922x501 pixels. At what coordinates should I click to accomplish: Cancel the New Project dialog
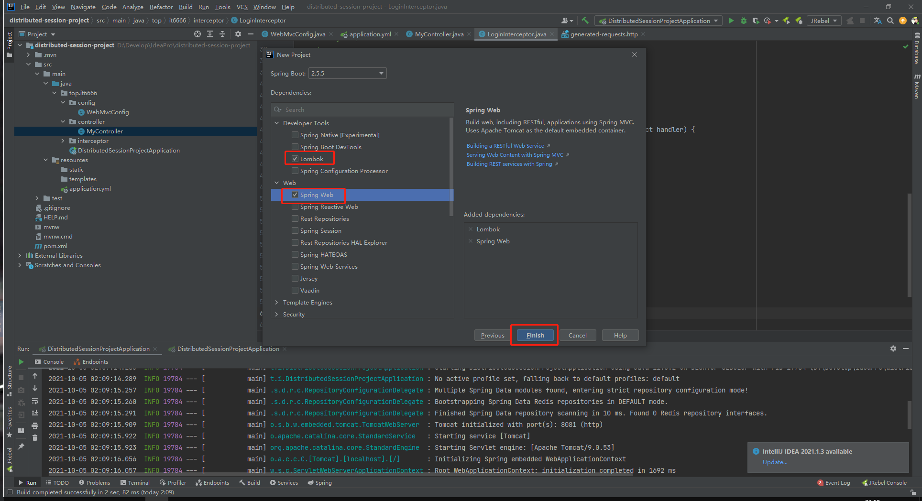point(577,335)
